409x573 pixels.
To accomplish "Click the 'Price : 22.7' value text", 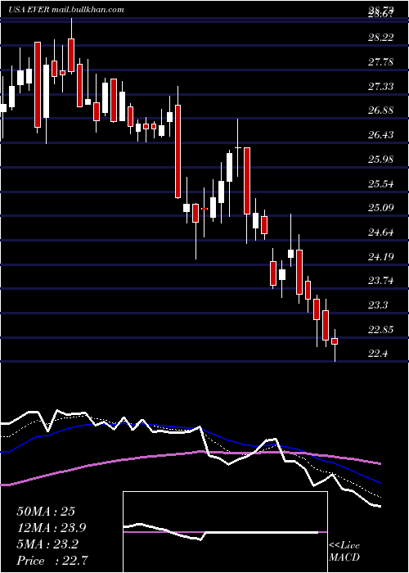I will coord(52,561).
